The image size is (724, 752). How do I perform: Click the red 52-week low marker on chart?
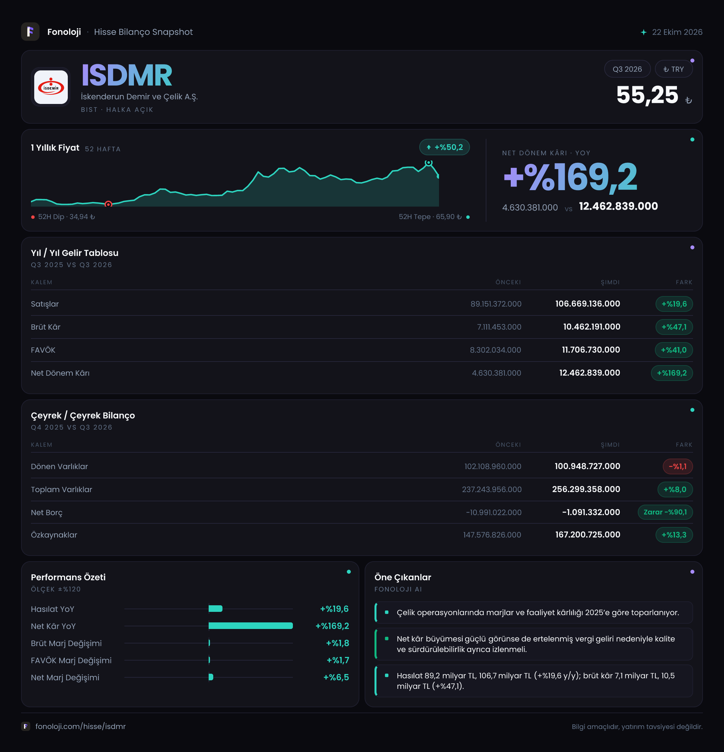coord(108,204)
